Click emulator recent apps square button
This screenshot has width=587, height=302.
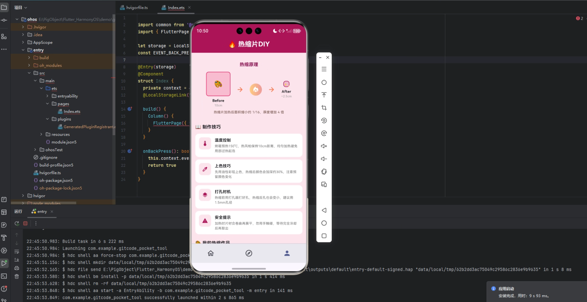click(324, 236)
